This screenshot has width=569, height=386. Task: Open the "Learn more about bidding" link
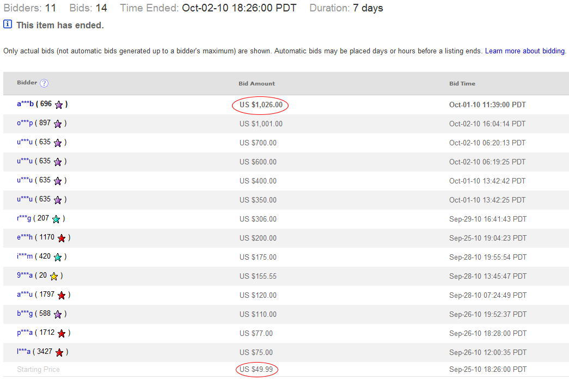tap(524, 51)
